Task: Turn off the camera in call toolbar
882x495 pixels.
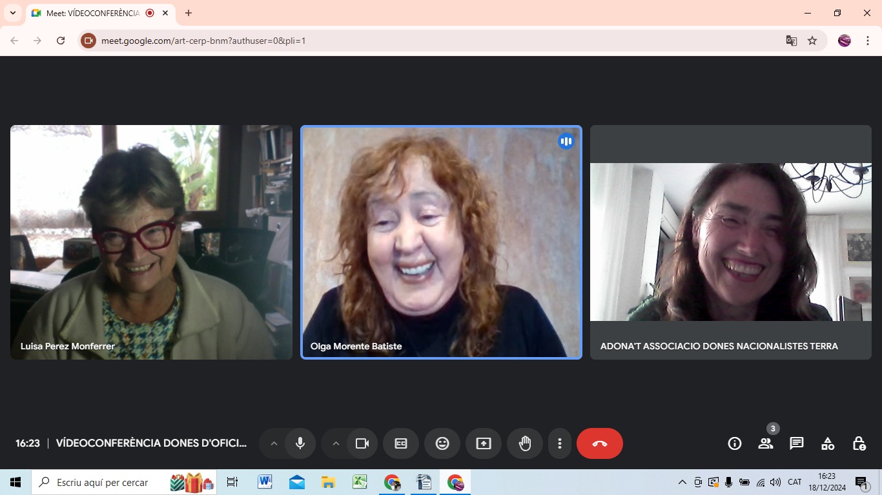Action: point(362,443)
